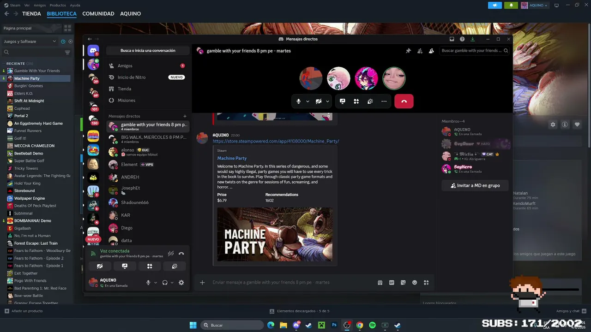The width and height of the screenshot is (591, 332).
Task: Deafen audio with the headphones icon
Action: pyautogui.click(x=165, y=283)
